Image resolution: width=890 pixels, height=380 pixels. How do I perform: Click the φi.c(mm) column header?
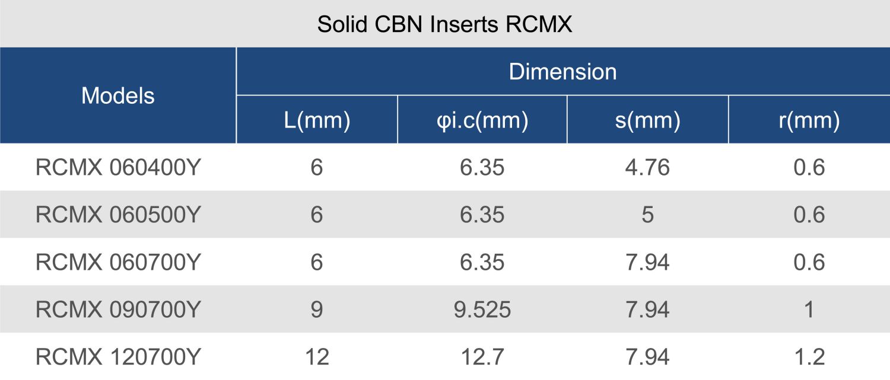point(482,120)
